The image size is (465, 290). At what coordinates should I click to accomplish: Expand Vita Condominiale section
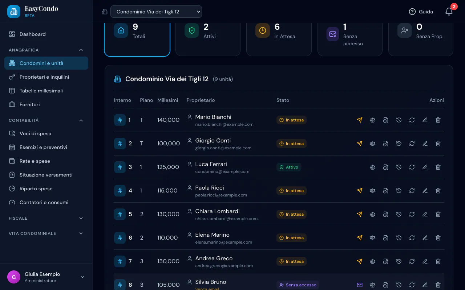coord(46,233)
